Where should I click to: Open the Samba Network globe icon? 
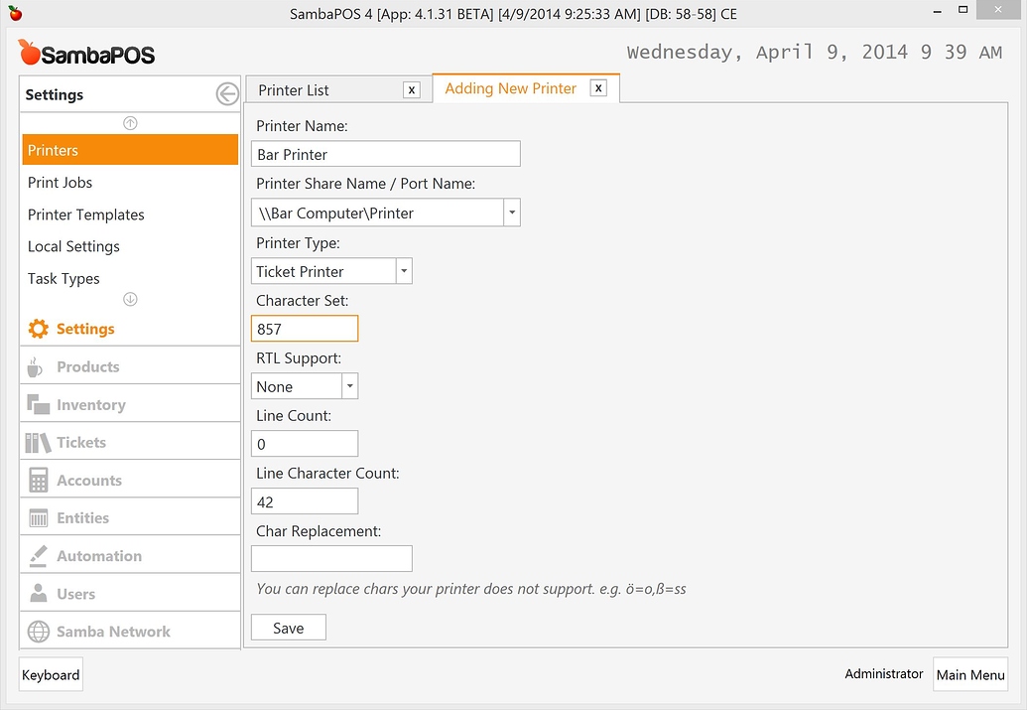tap(39, 632)
